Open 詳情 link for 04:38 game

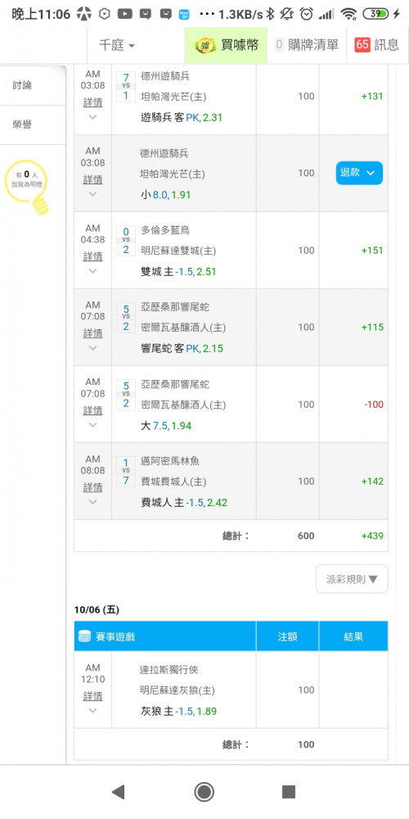pos(93,256)
